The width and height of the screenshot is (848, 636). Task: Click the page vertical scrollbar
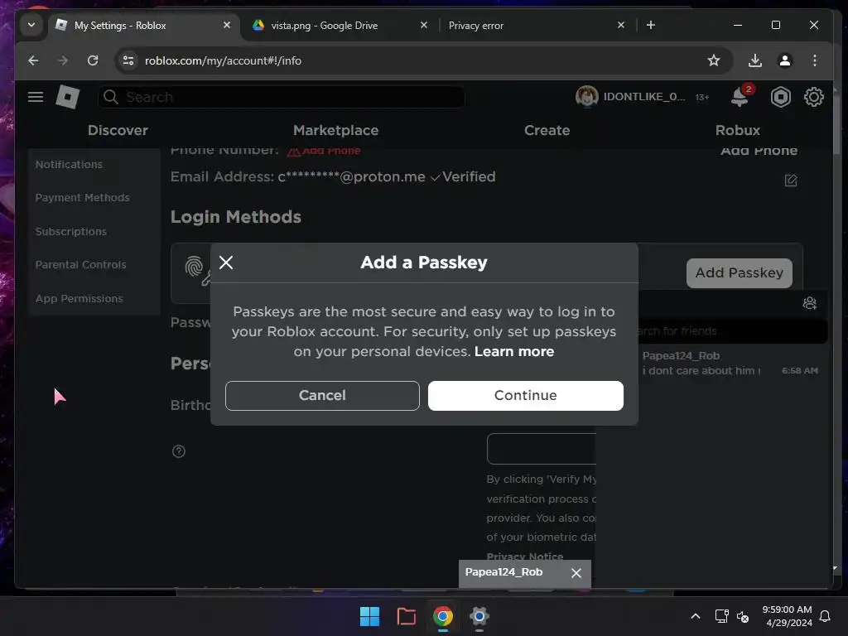[x=836, y=124]
